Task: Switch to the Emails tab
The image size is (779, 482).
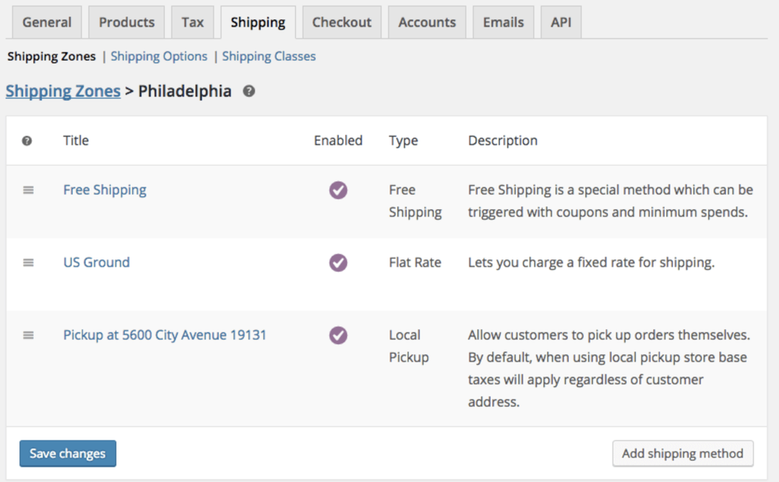Action: point(503,22)
